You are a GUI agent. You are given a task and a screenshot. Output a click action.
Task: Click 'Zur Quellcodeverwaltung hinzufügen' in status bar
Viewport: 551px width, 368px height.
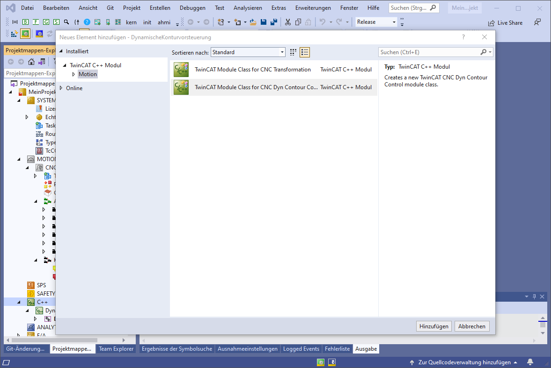point(463,362)
